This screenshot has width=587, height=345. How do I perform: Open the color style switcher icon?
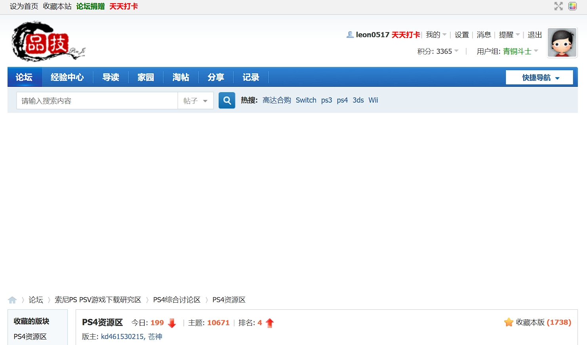(x=572, y=6)
